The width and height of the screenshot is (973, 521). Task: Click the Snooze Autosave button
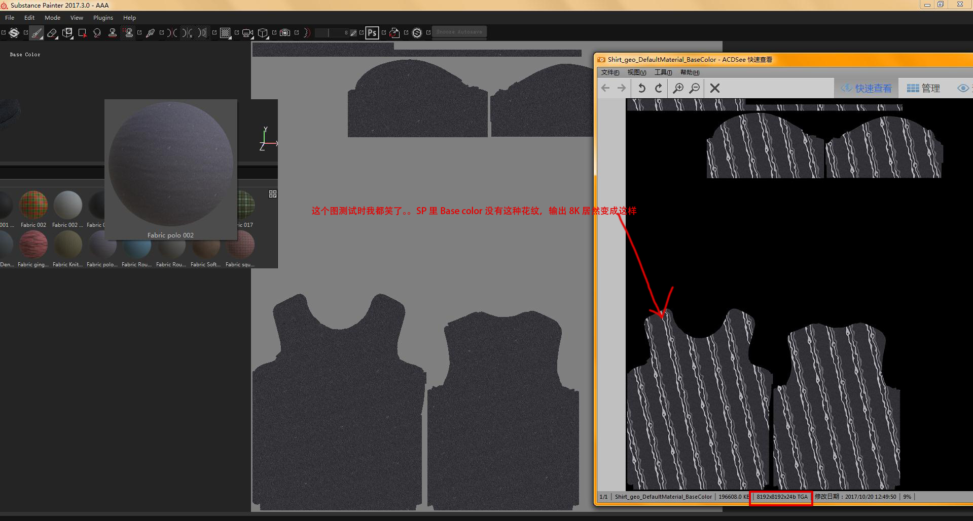[x=459, y=32]
